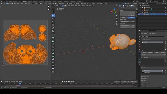The height and width of the screenshot is (94, 167).
Task: Open the Default orientation dropdown
Action: 71,3
